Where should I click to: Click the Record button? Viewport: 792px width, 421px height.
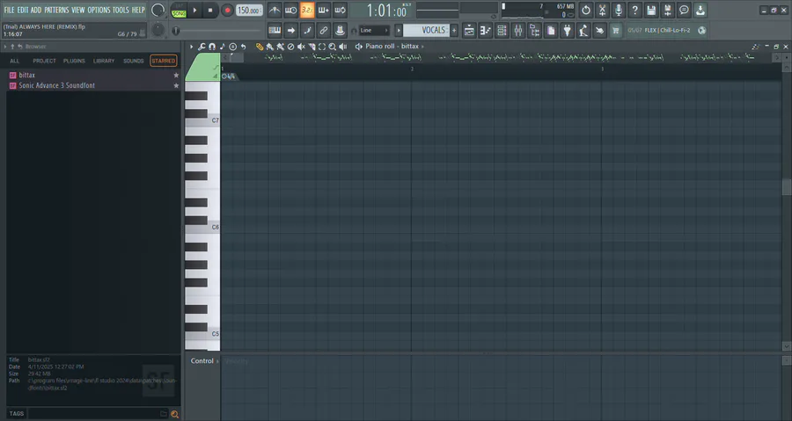(227, 10)
